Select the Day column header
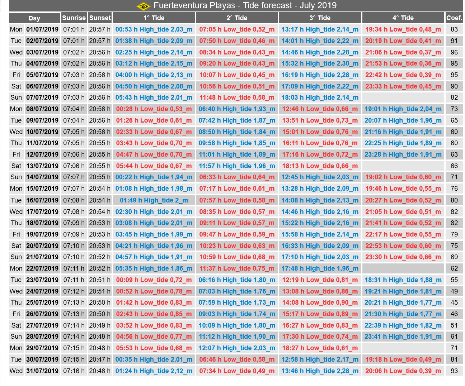This screenshot has height=386, width=465. [x=34, y=18]
